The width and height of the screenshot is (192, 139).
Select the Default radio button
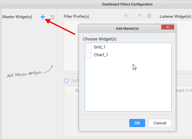(x=67, y=81)
